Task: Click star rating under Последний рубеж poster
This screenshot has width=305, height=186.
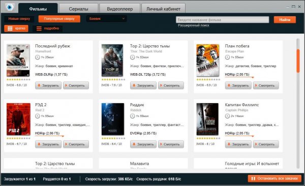Action: (18, 80)
